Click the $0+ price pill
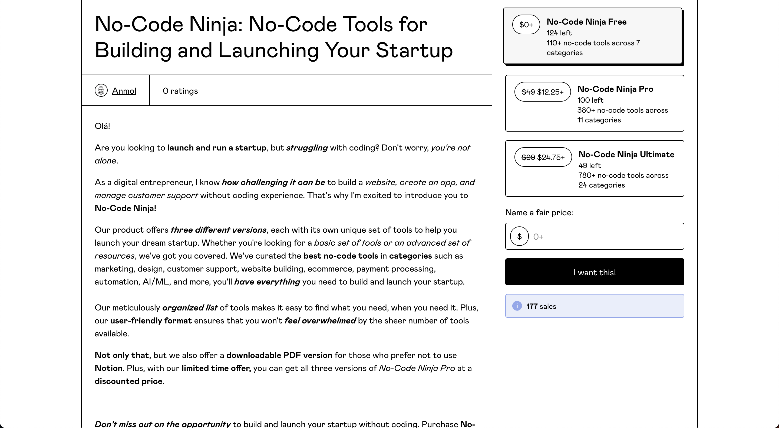This screenshot has height=428, width=779. click(526, 25)
